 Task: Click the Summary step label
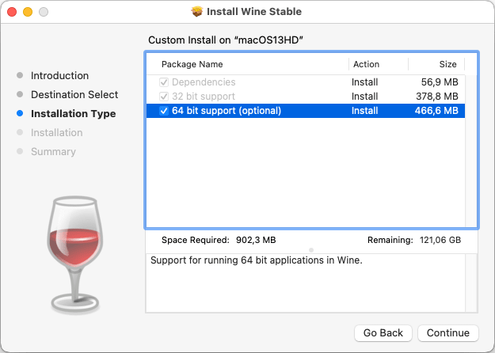point(53,152)
